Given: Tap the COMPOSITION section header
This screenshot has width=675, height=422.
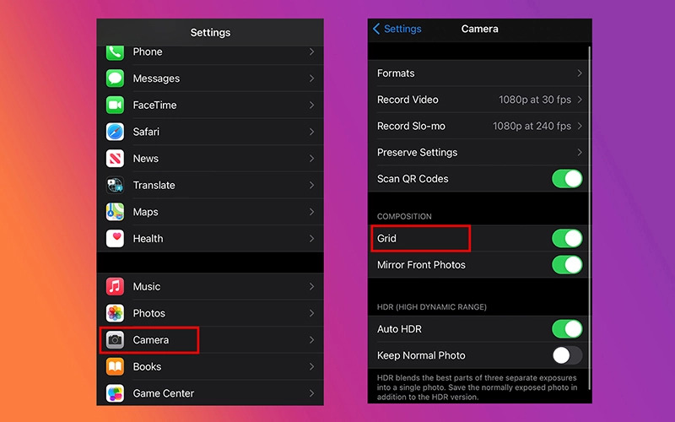Looking at the screenshot, I should [404, 217].
